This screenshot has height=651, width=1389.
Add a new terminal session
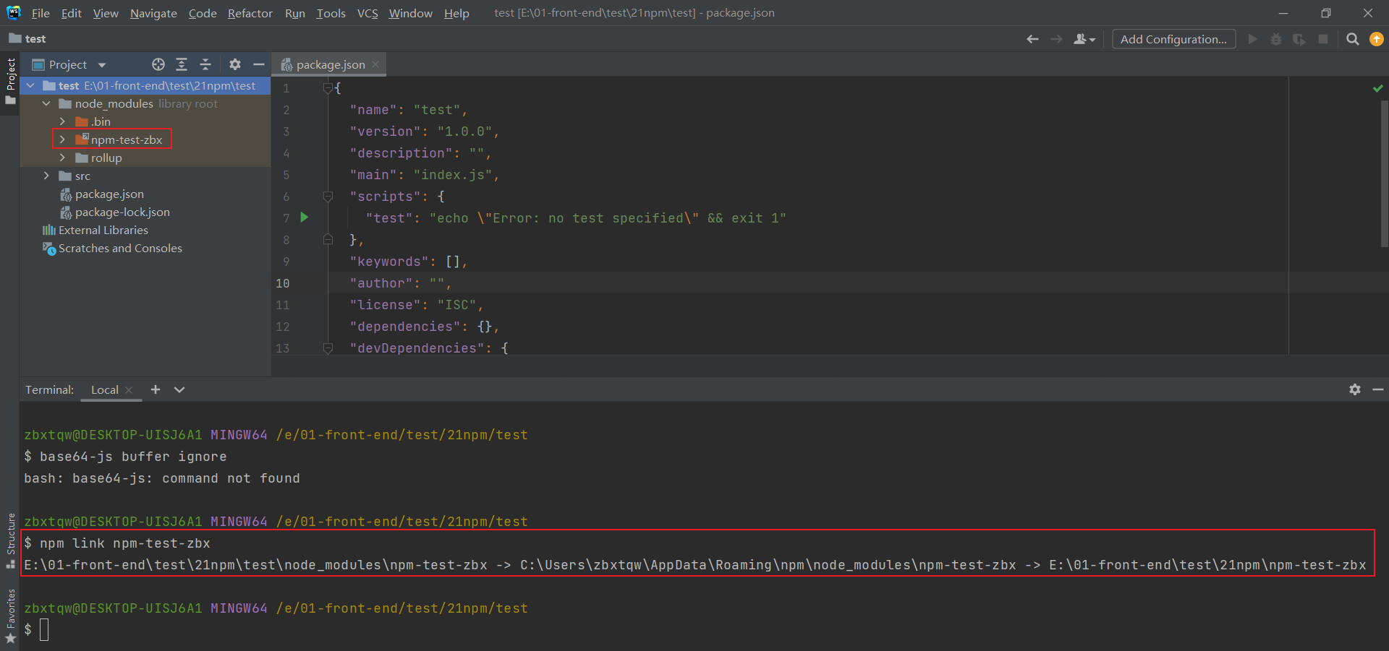pyautogui.click(x=155, y=389)
